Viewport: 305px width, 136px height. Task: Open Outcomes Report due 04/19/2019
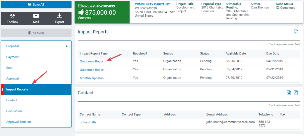[x=92, y=61]
